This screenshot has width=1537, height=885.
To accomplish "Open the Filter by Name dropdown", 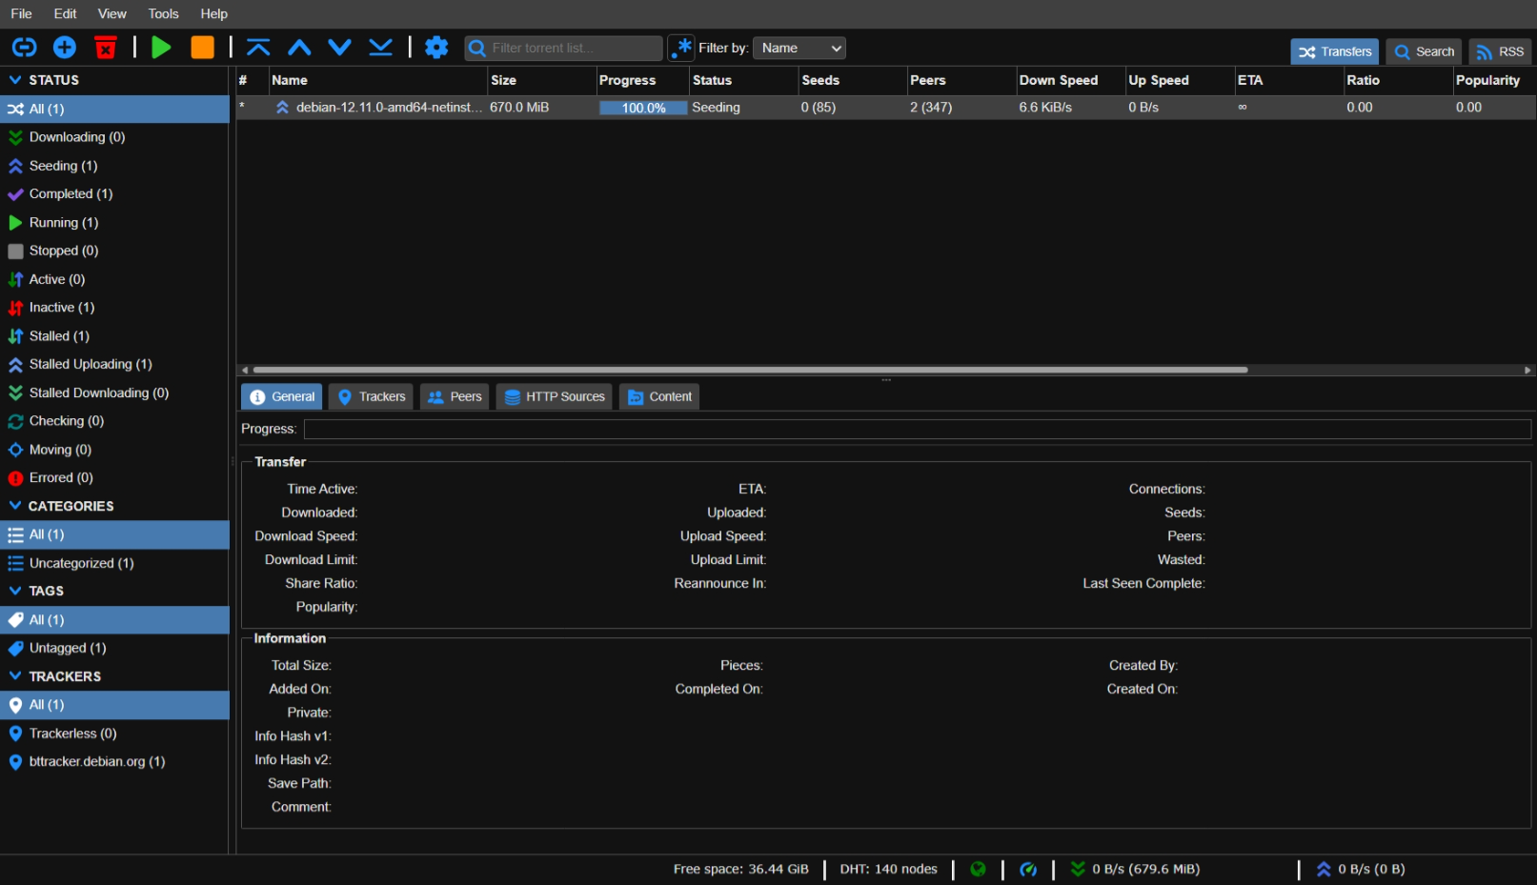I will click(799, 48).
